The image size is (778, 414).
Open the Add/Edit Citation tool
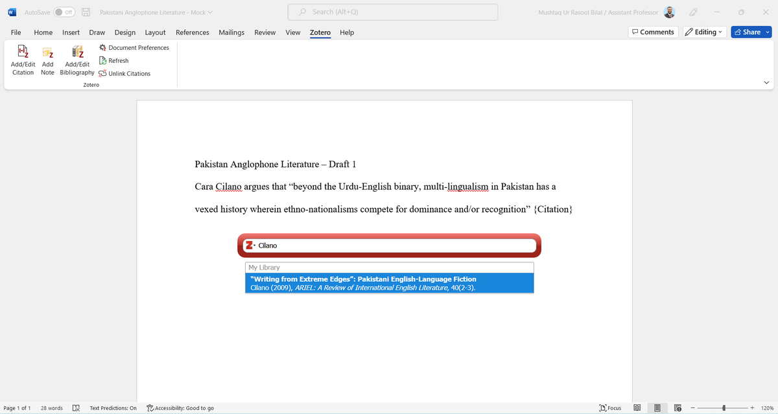(x=22, y=60)
